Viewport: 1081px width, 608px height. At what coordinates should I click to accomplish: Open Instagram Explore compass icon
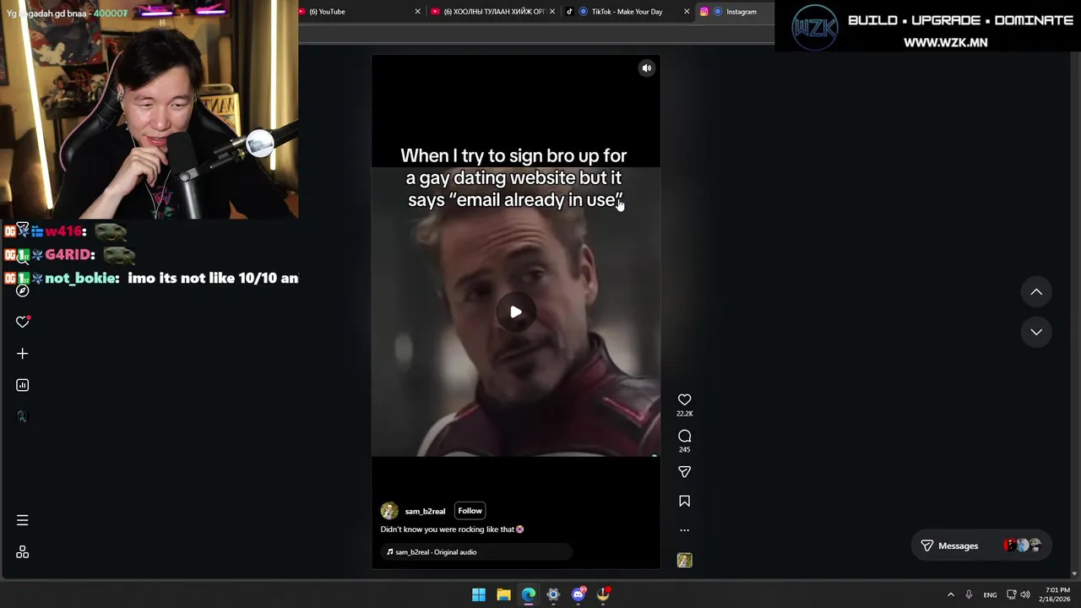[23, 290]
